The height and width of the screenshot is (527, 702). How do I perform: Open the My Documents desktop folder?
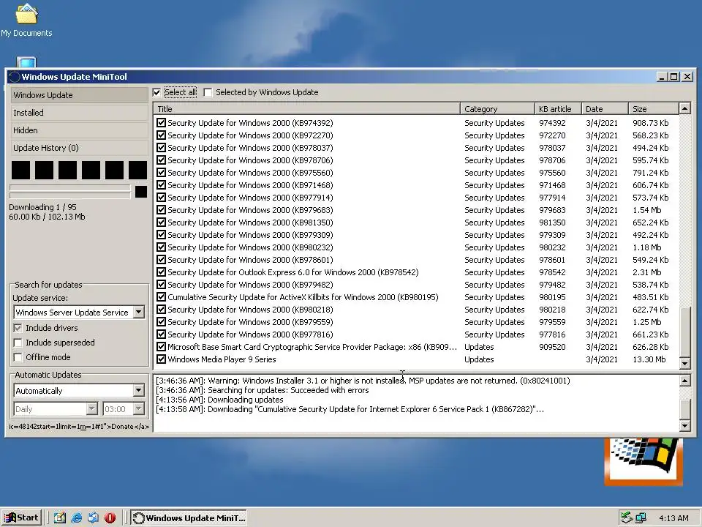pyautogui.click(x=26, y=20)
